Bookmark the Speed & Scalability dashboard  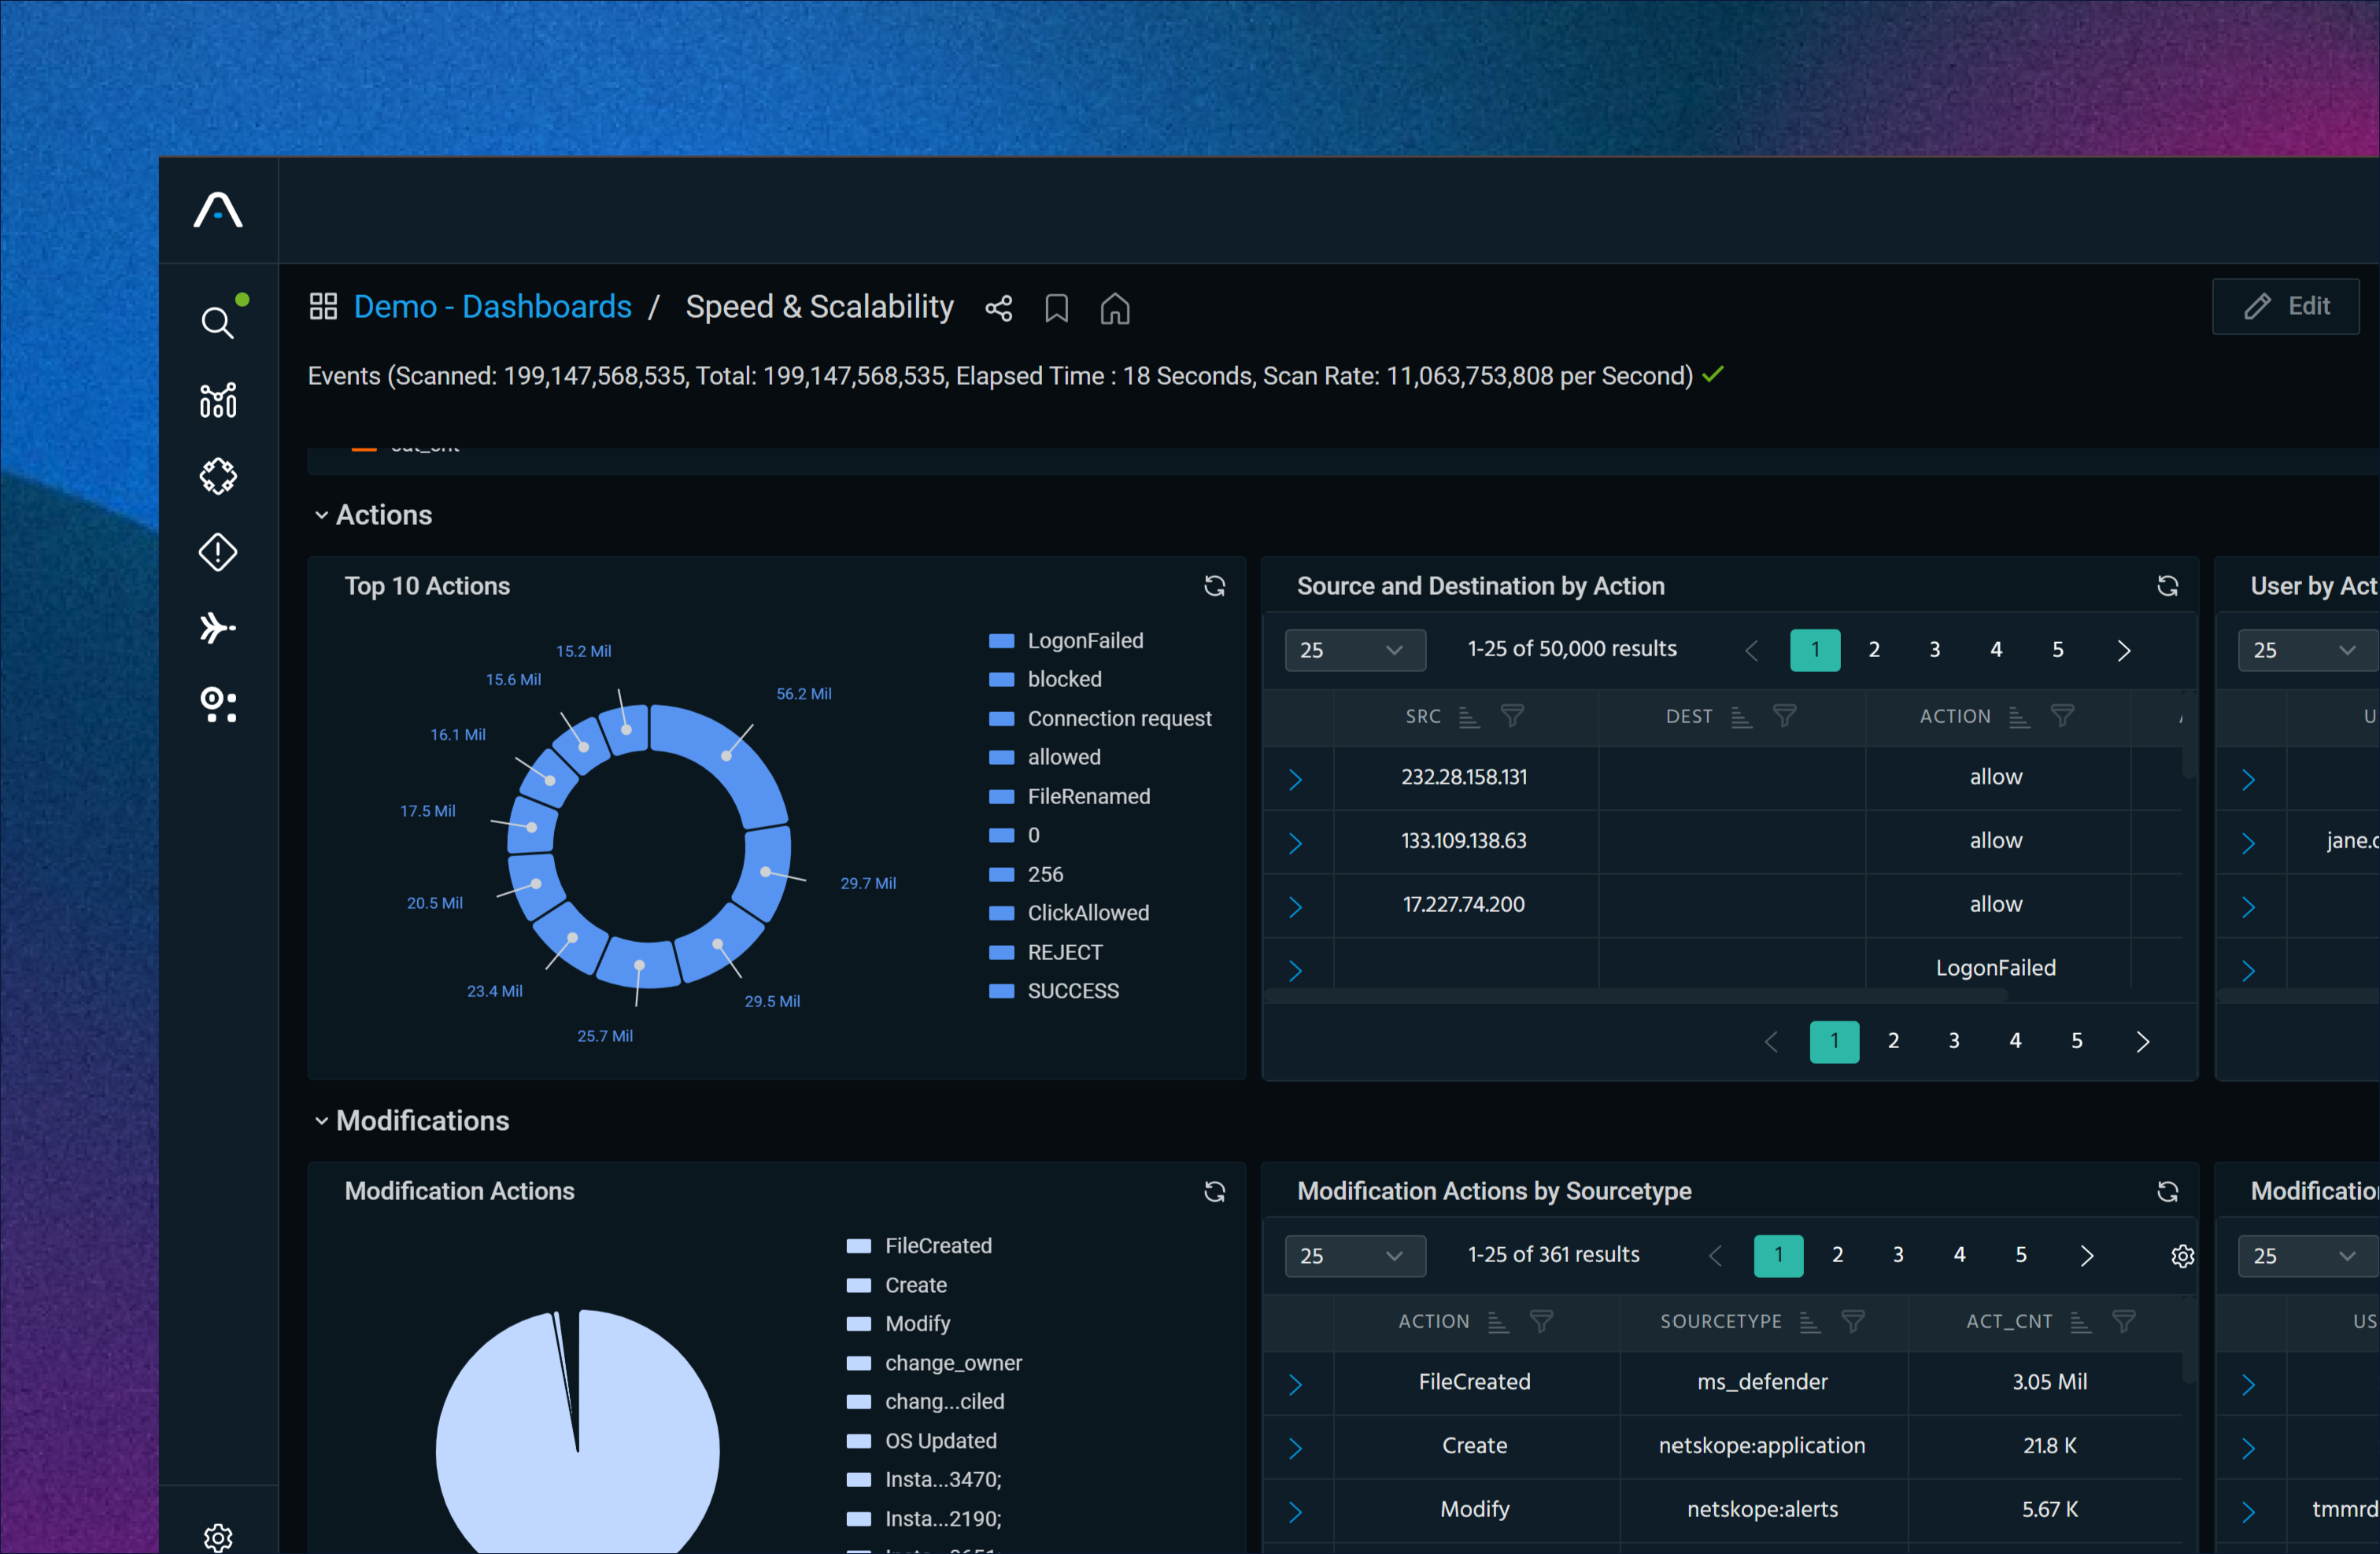click(1056, 308)
